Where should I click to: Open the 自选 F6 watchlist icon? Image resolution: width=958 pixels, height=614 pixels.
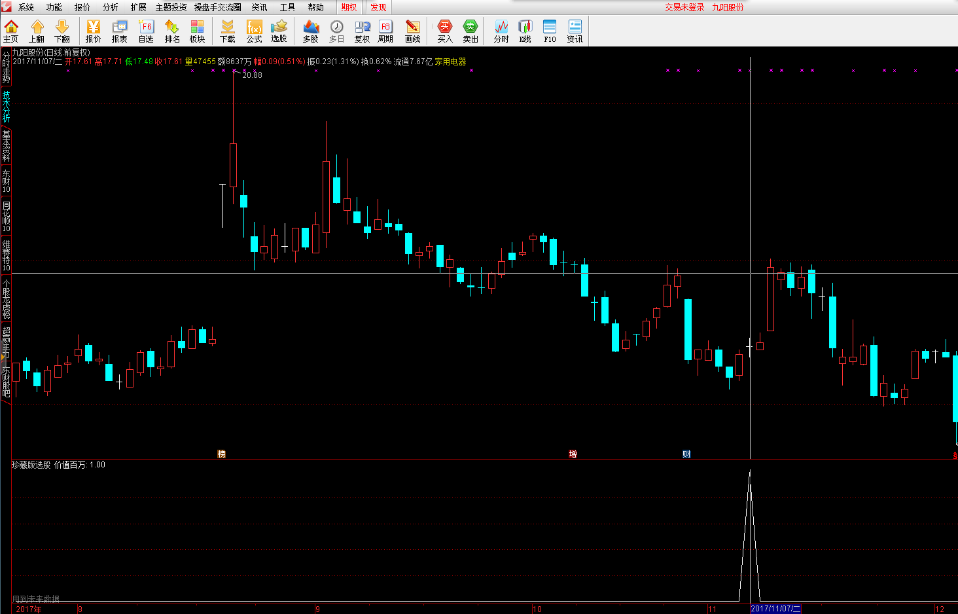pos(146,31)
